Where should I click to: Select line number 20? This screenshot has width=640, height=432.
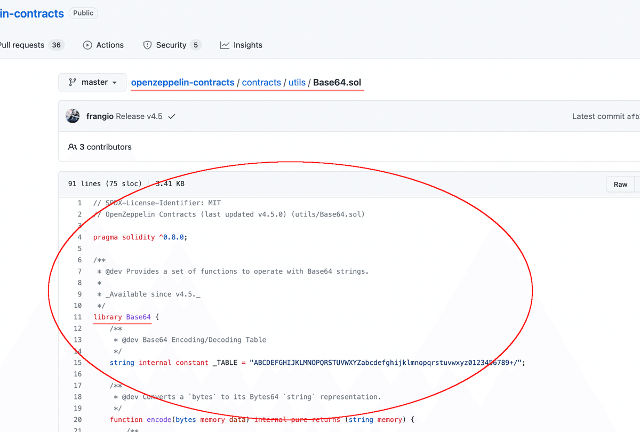pyautogui.click(x=78, y=420)
